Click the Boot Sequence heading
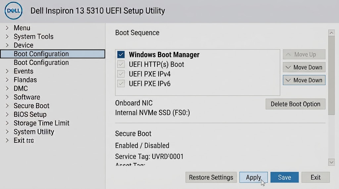 point(137,33)
